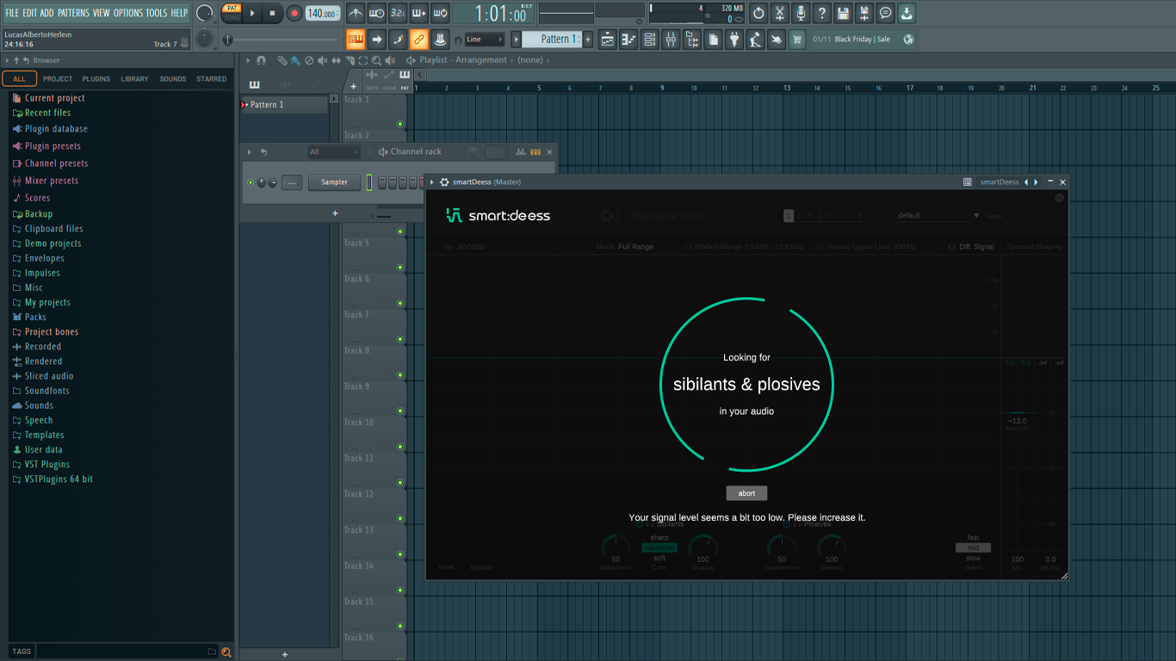Select the mid speed option in smartDeess

pyautogui.click(x=973, y=548)
